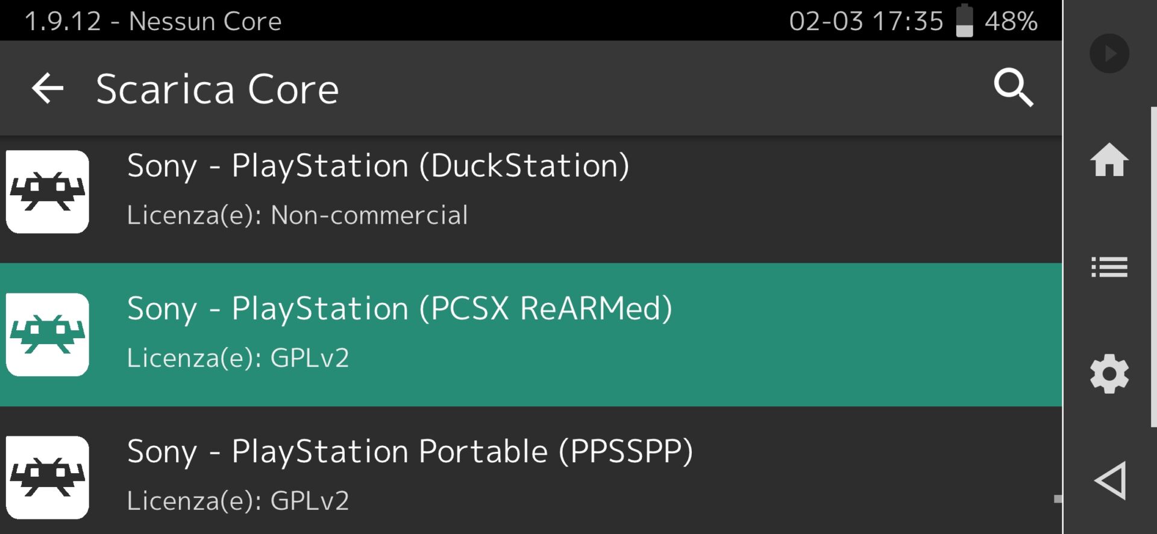Select Sony - PlayStation (DuckStation) entry
The width and height of the screenshot is (1157, 534).
click(x=378, y=166)
